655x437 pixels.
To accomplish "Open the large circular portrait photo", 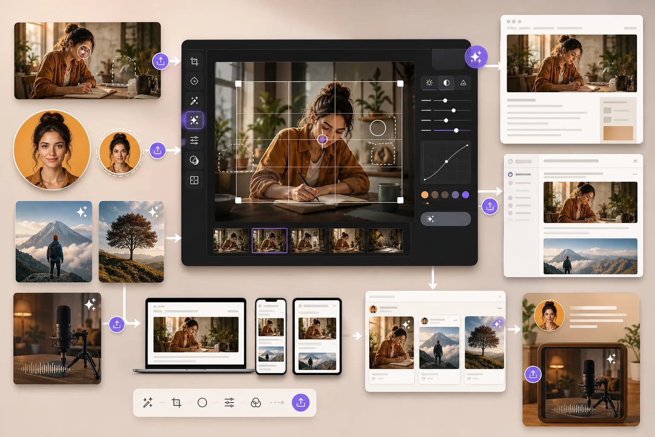I will [x=52, y=149].
